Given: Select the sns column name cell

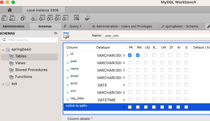Looking at the screenshot, I should click(73, 91).
